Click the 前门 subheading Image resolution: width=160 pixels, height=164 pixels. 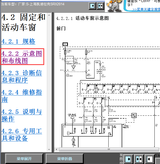[x=61, y=29]
